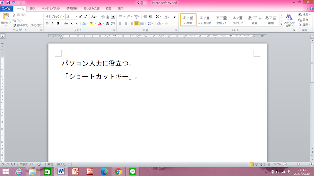Click the zoom out minus button
Image resolution: width=314 pixels, height=176 pixels.
coord(285,164)
